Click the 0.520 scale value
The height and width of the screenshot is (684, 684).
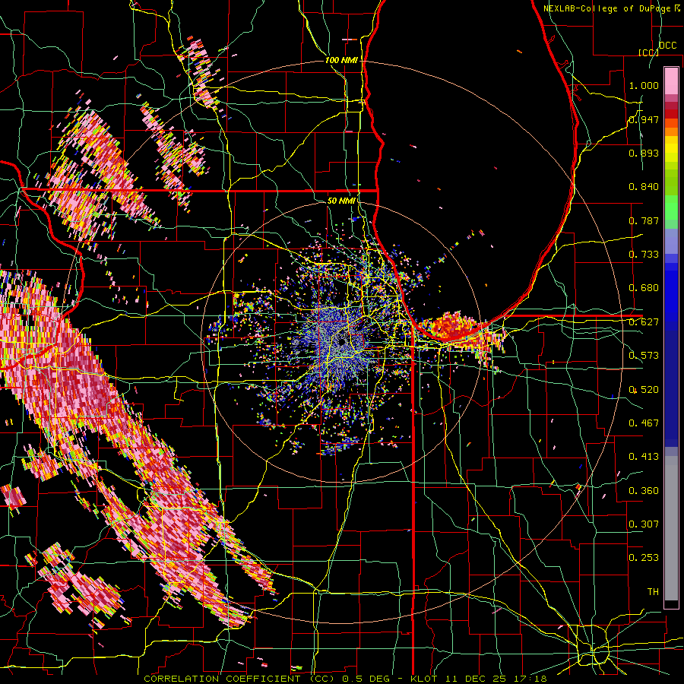tap(644, 390)
